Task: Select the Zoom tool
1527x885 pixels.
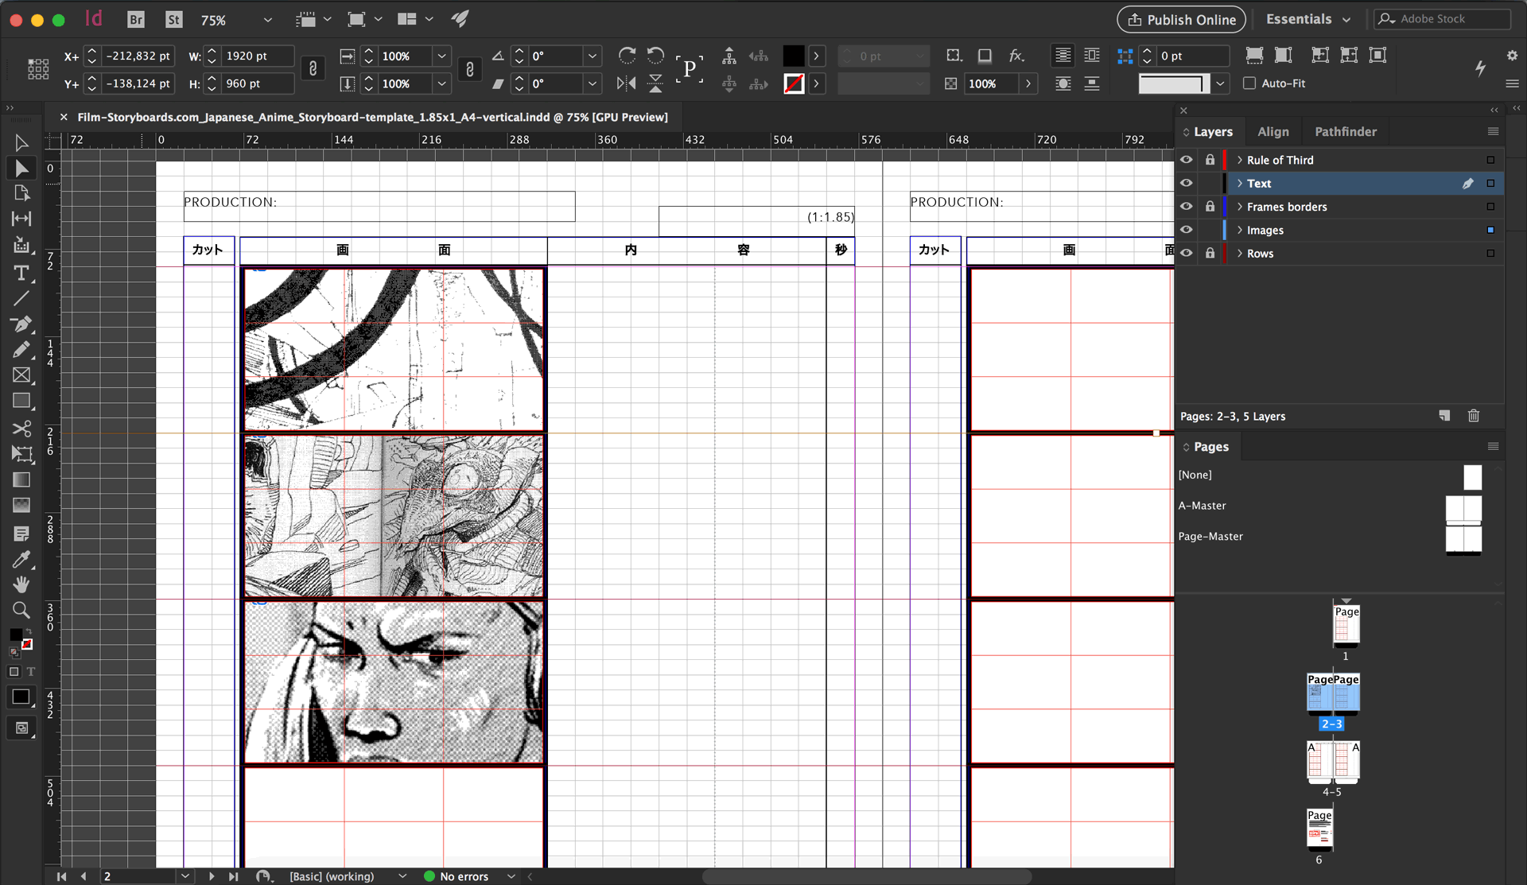Action: coord(21,610)
